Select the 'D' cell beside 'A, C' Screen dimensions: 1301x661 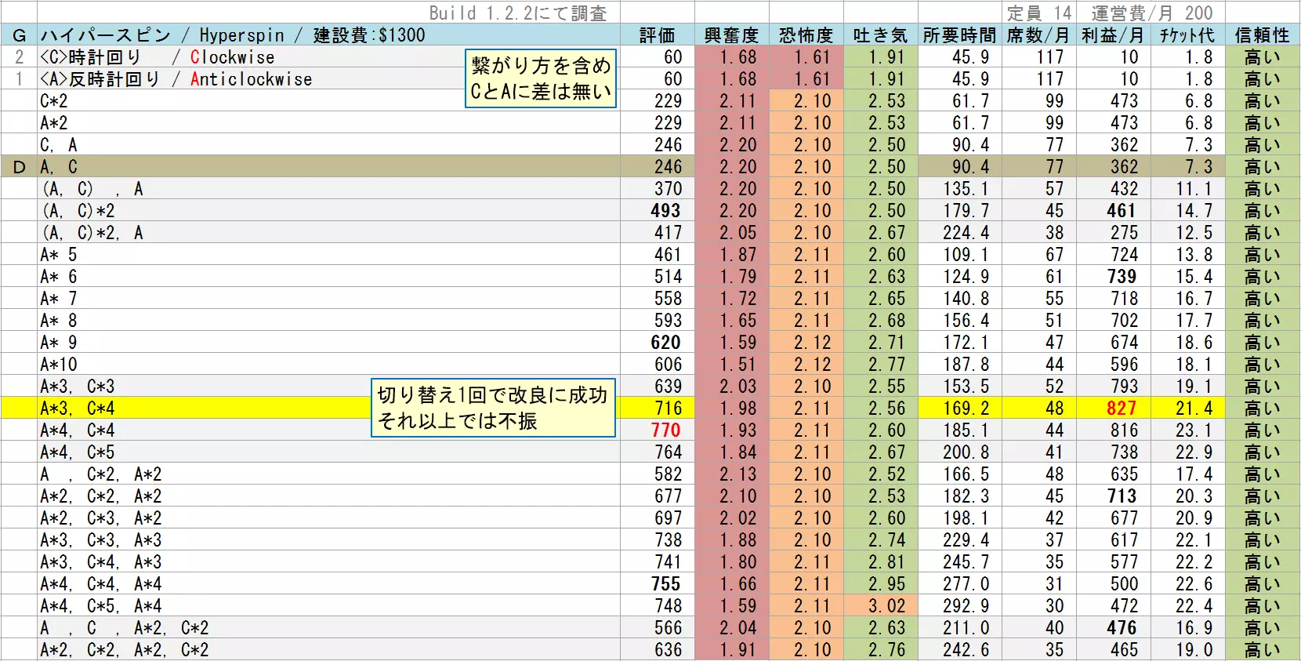20,167
